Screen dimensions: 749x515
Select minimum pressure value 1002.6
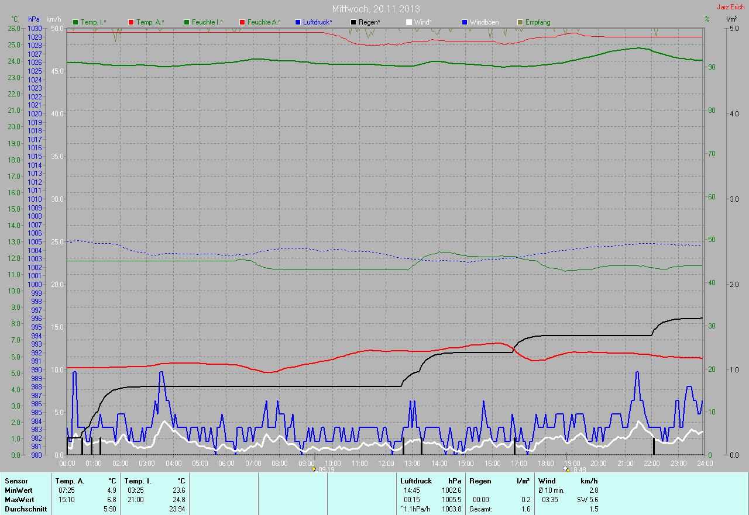(x=451, y=490)
